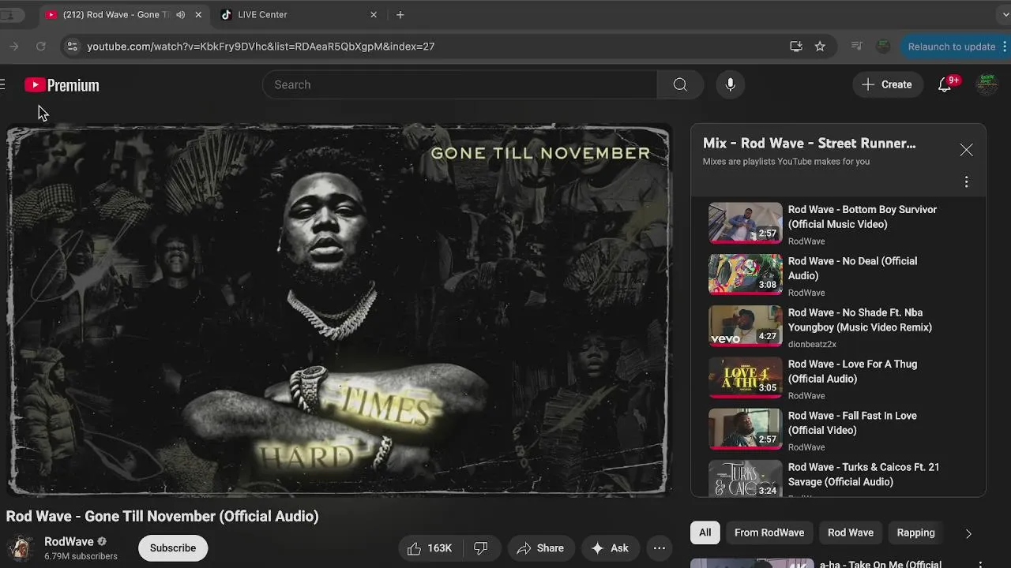The height and width of the screenshot is (568, 1011).
Task: Play No Deal (Official Audio) thumbnail
Action: (x=745, y=274)
